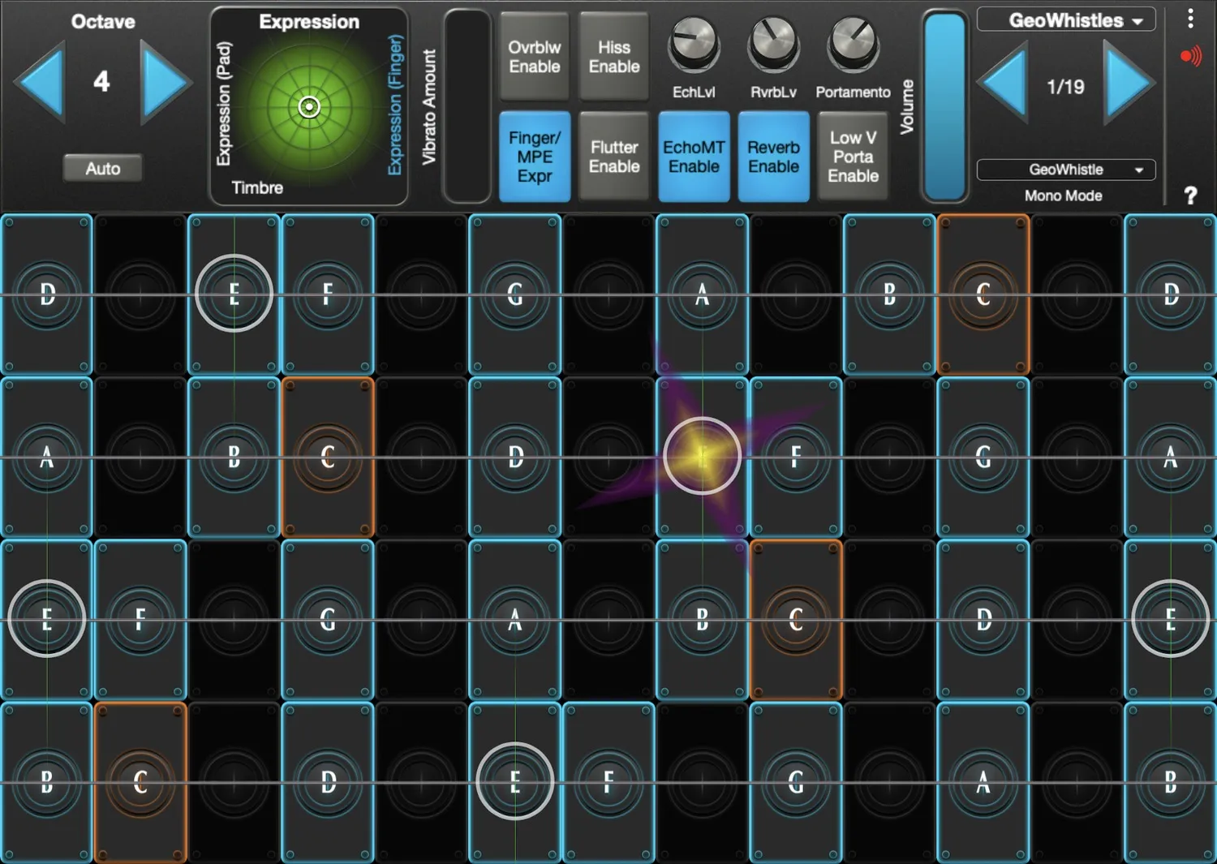Play the F pad in the top row
This screenshot has width=1217, height=864.
(x=328, y=294)
